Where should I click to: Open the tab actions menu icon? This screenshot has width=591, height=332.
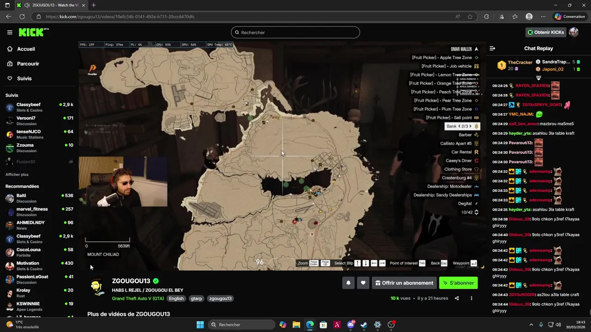click(7, 5)
